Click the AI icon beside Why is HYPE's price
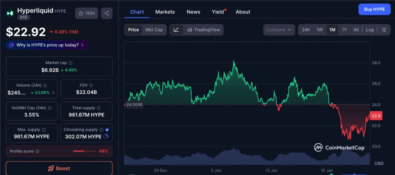 [x=12, y=45]
